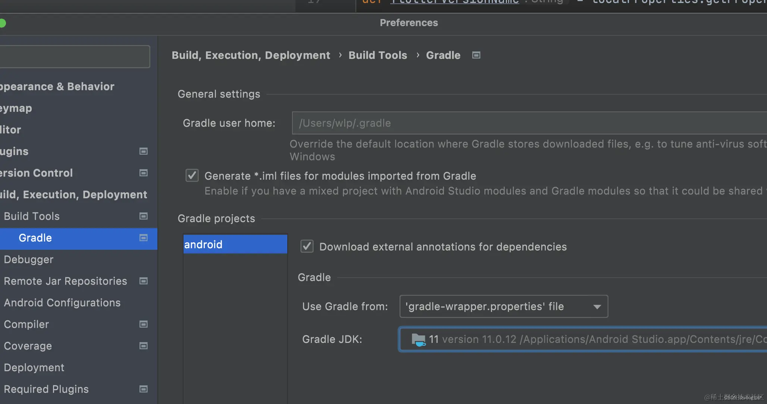Viewport: 767px width, 404px height.
Task: Select android in Gradle projects list
Action: pos(235,244)
